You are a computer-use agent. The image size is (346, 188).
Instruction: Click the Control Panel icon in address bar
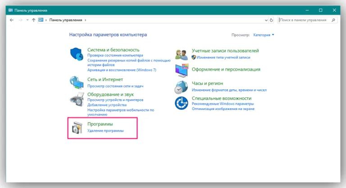41,20
